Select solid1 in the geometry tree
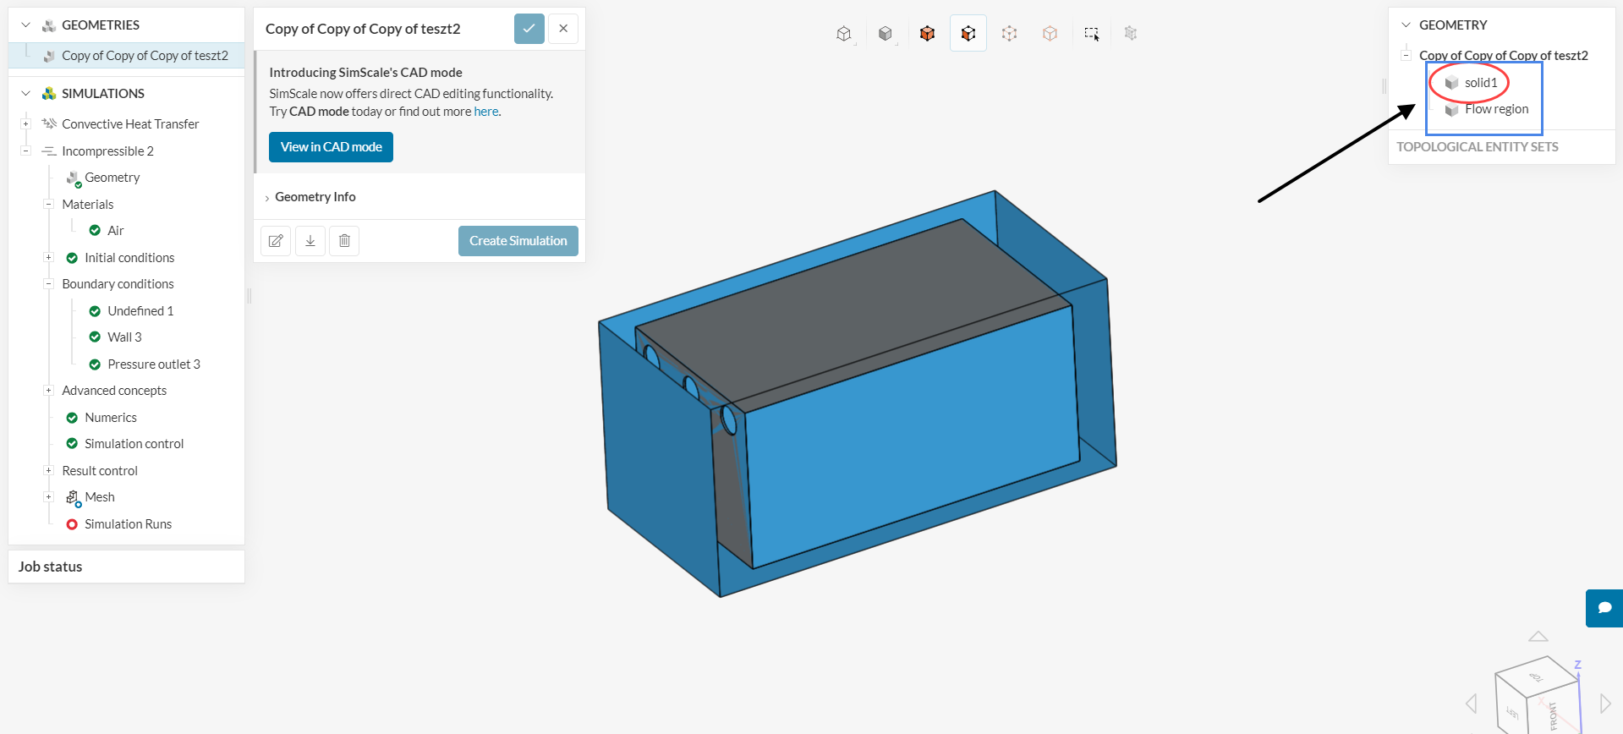 coord(1480,83)
